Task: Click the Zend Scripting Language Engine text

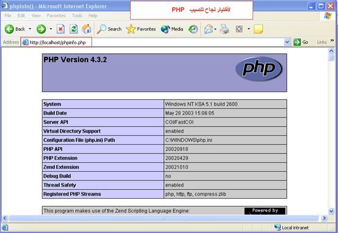Action: pyautogui.click(x=116, y=211)
